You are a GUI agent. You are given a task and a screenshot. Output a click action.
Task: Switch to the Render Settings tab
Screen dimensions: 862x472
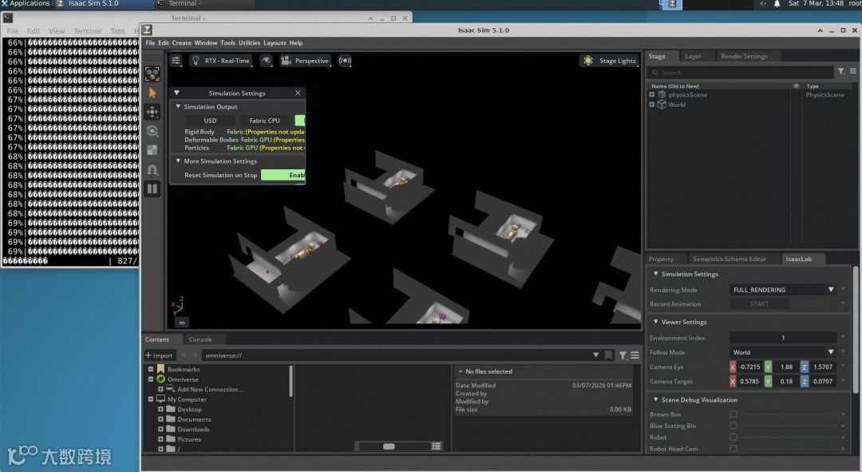(x=744, y=56)
